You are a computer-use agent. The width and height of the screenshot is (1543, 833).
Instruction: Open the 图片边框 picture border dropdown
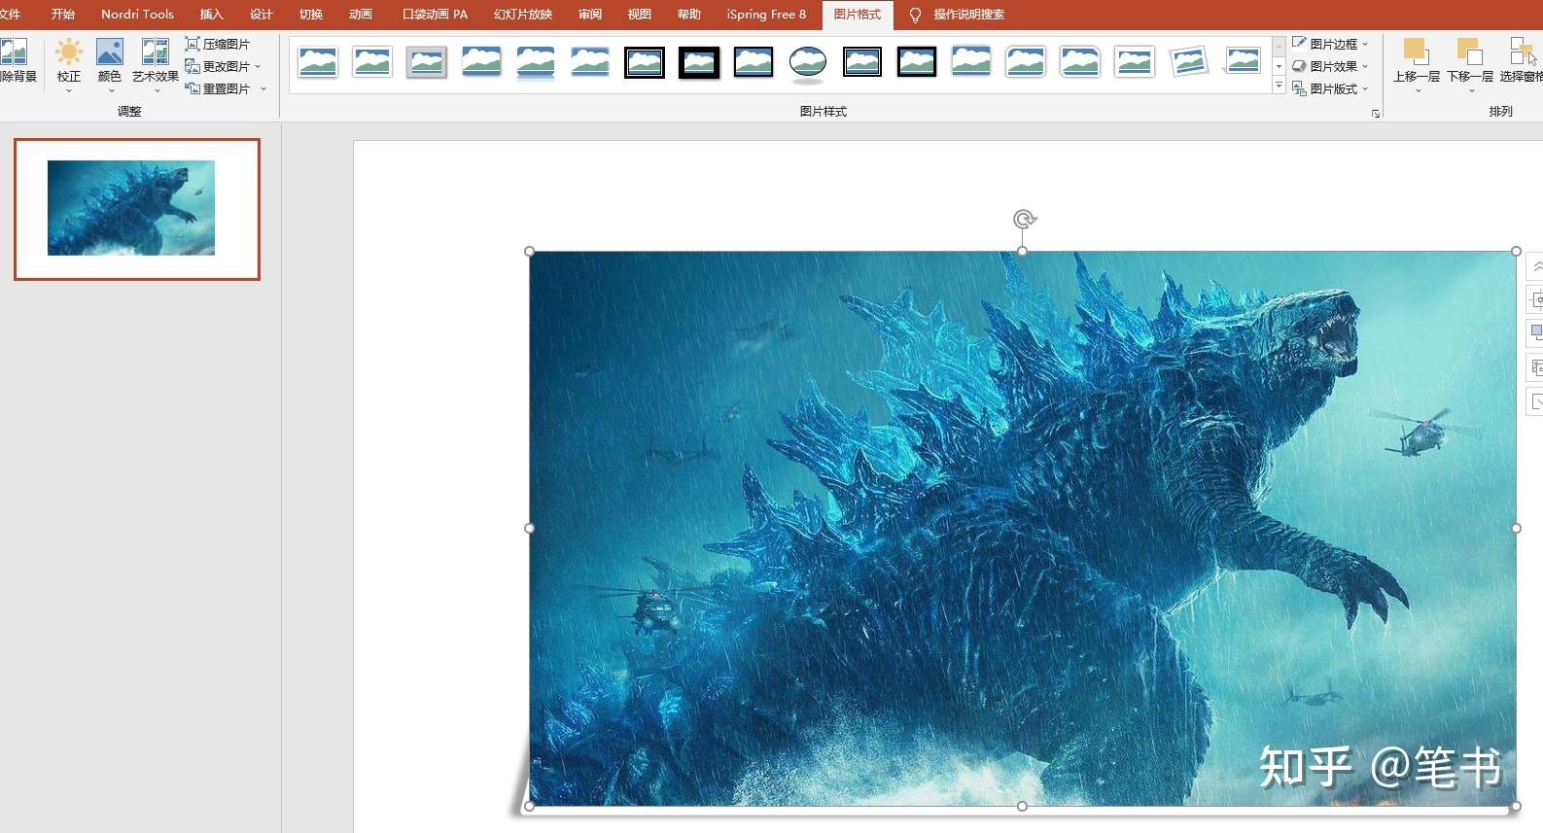point(1329,44)
